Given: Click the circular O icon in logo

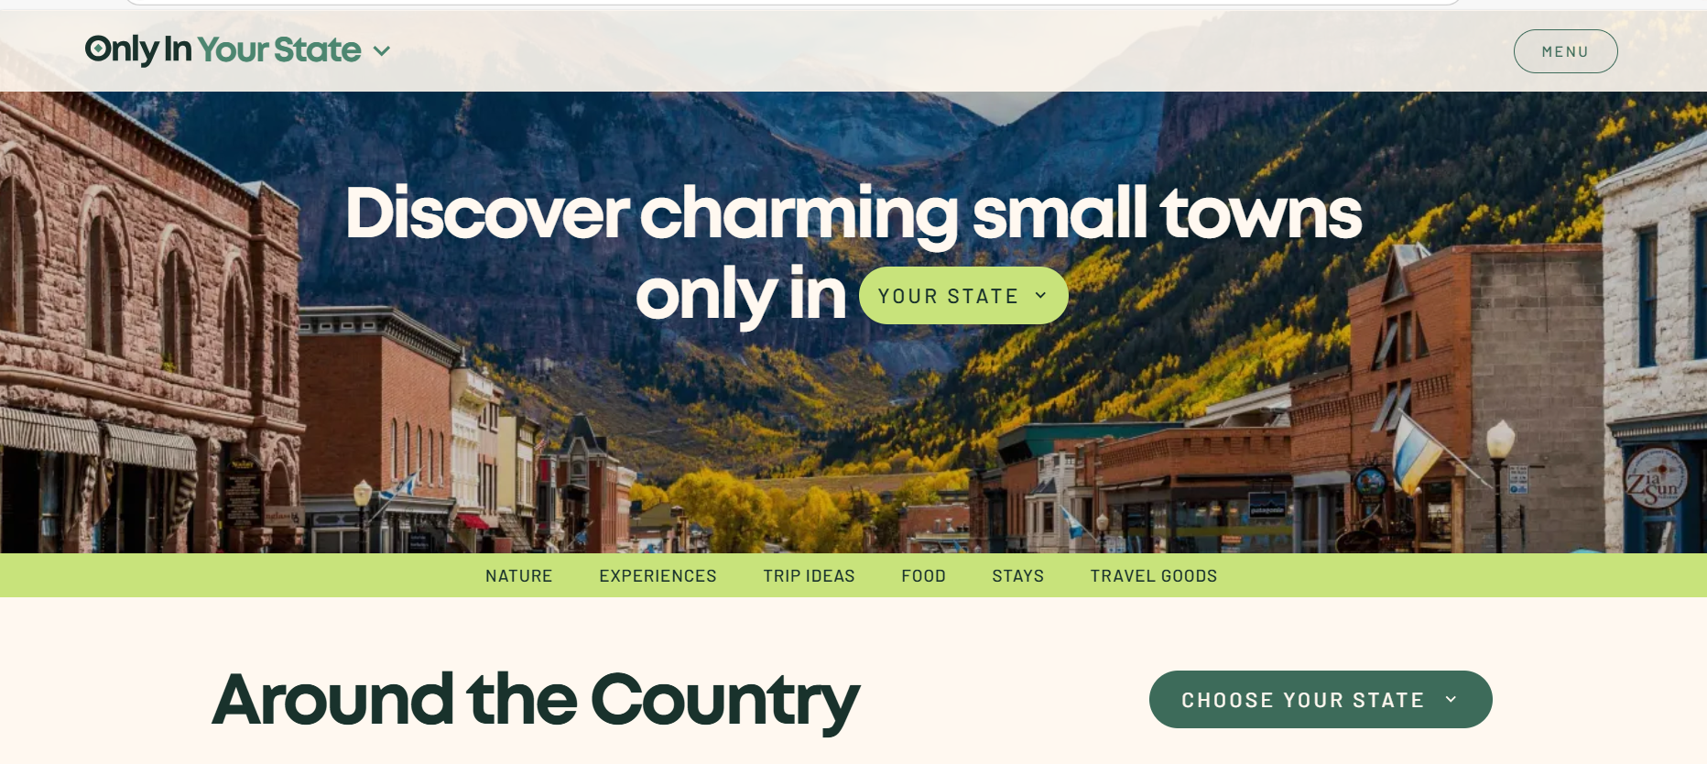Looking at the screenshot, I should pos(98,48).
